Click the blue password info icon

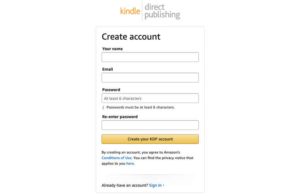click(103, 108)
